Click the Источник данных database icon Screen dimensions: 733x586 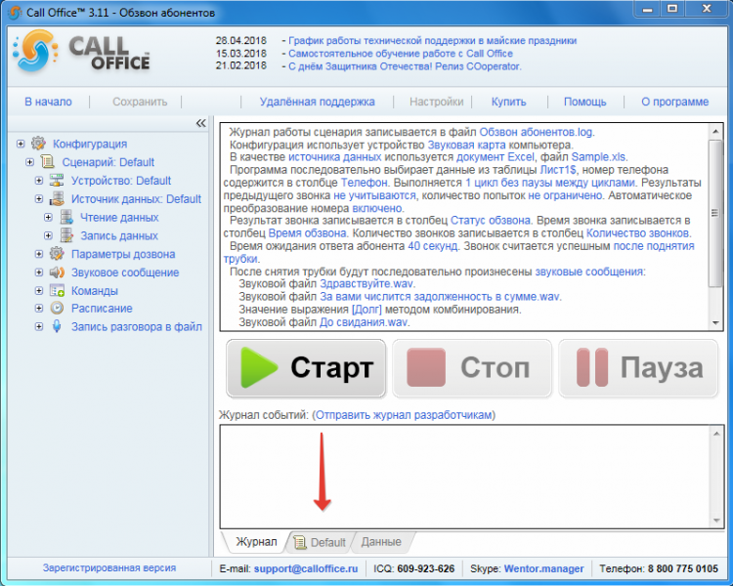[x=57, y=198]
